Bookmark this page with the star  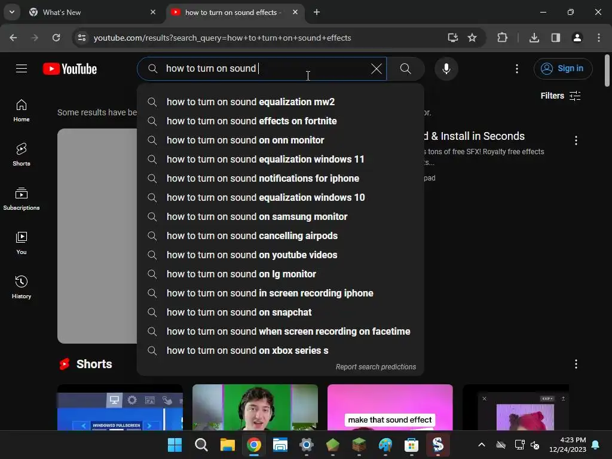tap(472, 38)
